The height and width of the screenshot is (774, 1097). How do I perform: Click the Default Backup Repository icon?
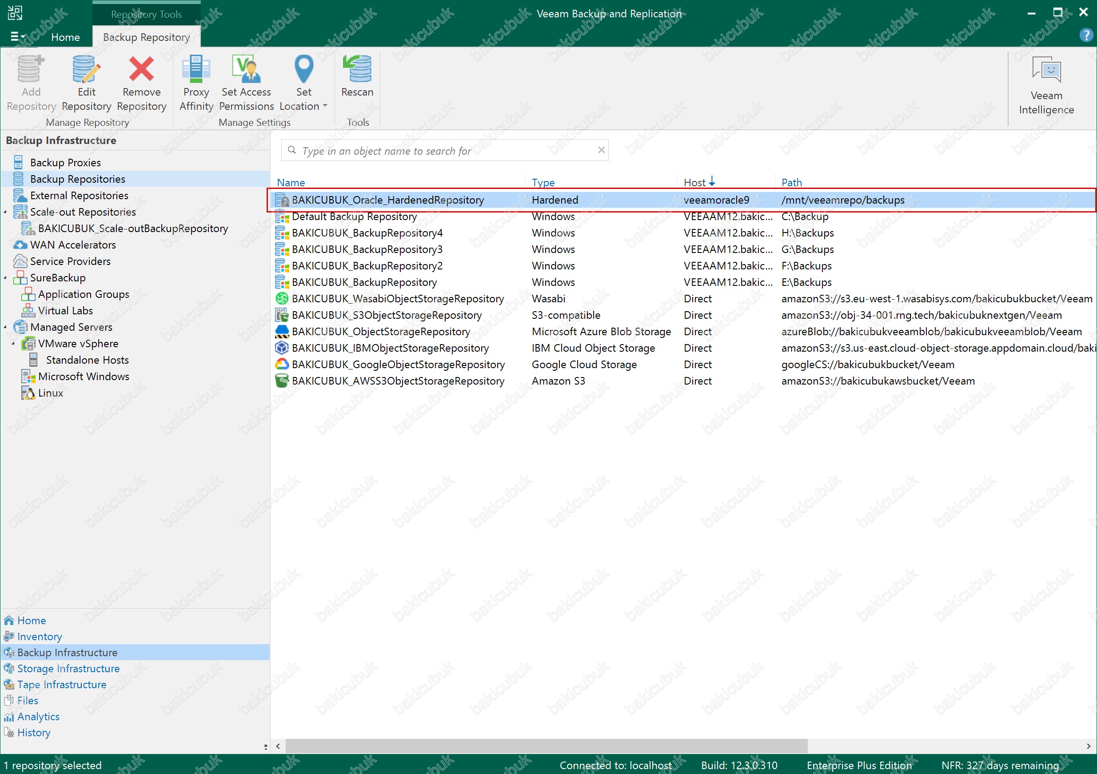pos(282,217)
